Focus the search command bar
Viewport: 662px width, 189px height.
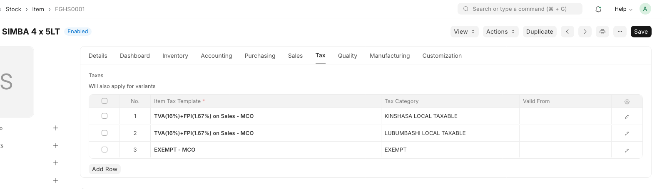[x=520, y=9]
